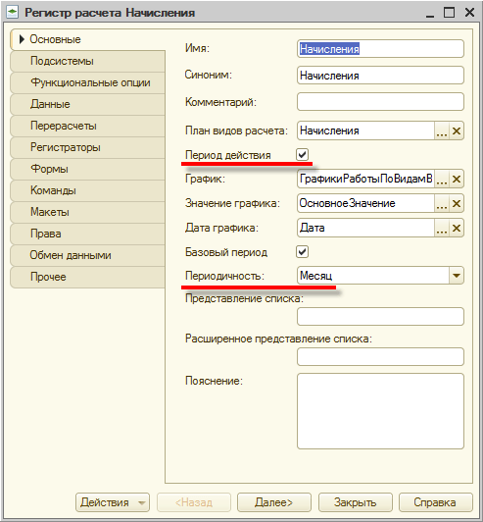Screen dimensions: 483x522
Task: Open Справка help button
Action: tap(435, 502)
